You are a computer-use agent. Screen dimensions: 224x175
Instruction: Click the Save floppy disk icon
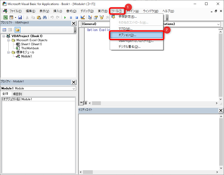20,17
